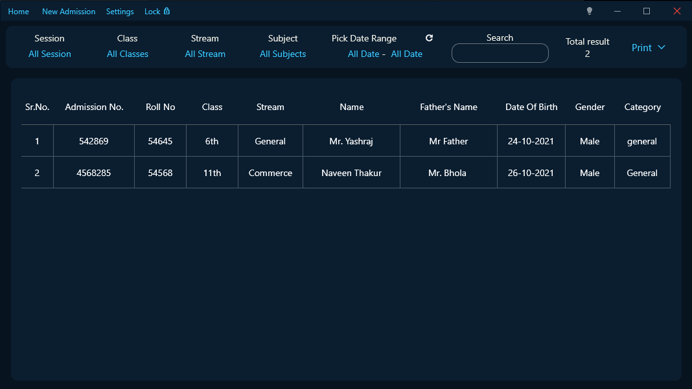The image size is (692, 389).
Task: Open the All Stream filter dropdown
Action: [x=205, y=54]
